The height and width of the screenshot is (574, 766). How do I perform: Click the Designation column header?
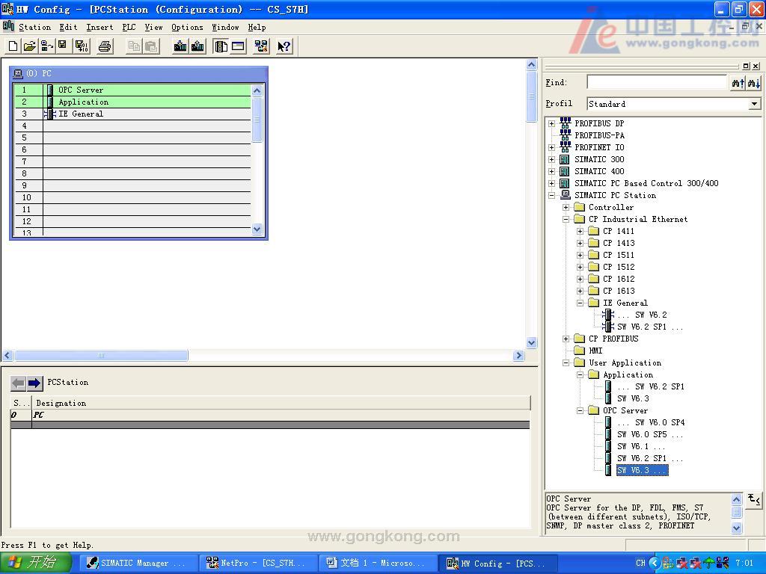tap(281, 403)
